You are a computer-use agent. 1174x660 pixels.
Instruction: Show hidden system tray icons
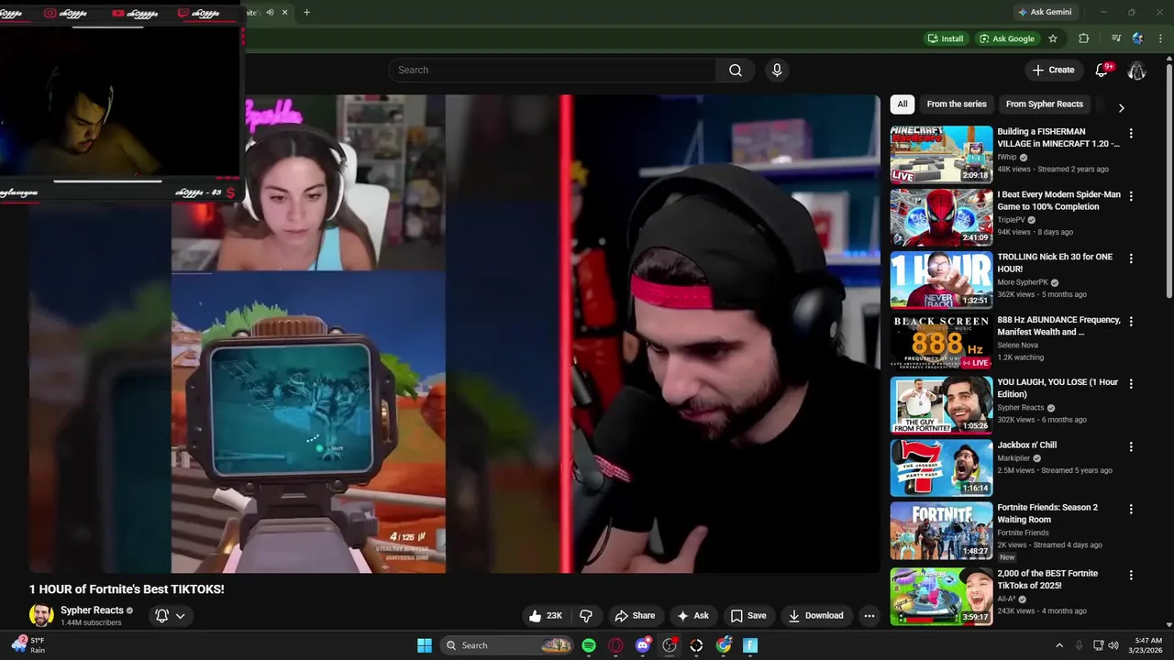1059,645
